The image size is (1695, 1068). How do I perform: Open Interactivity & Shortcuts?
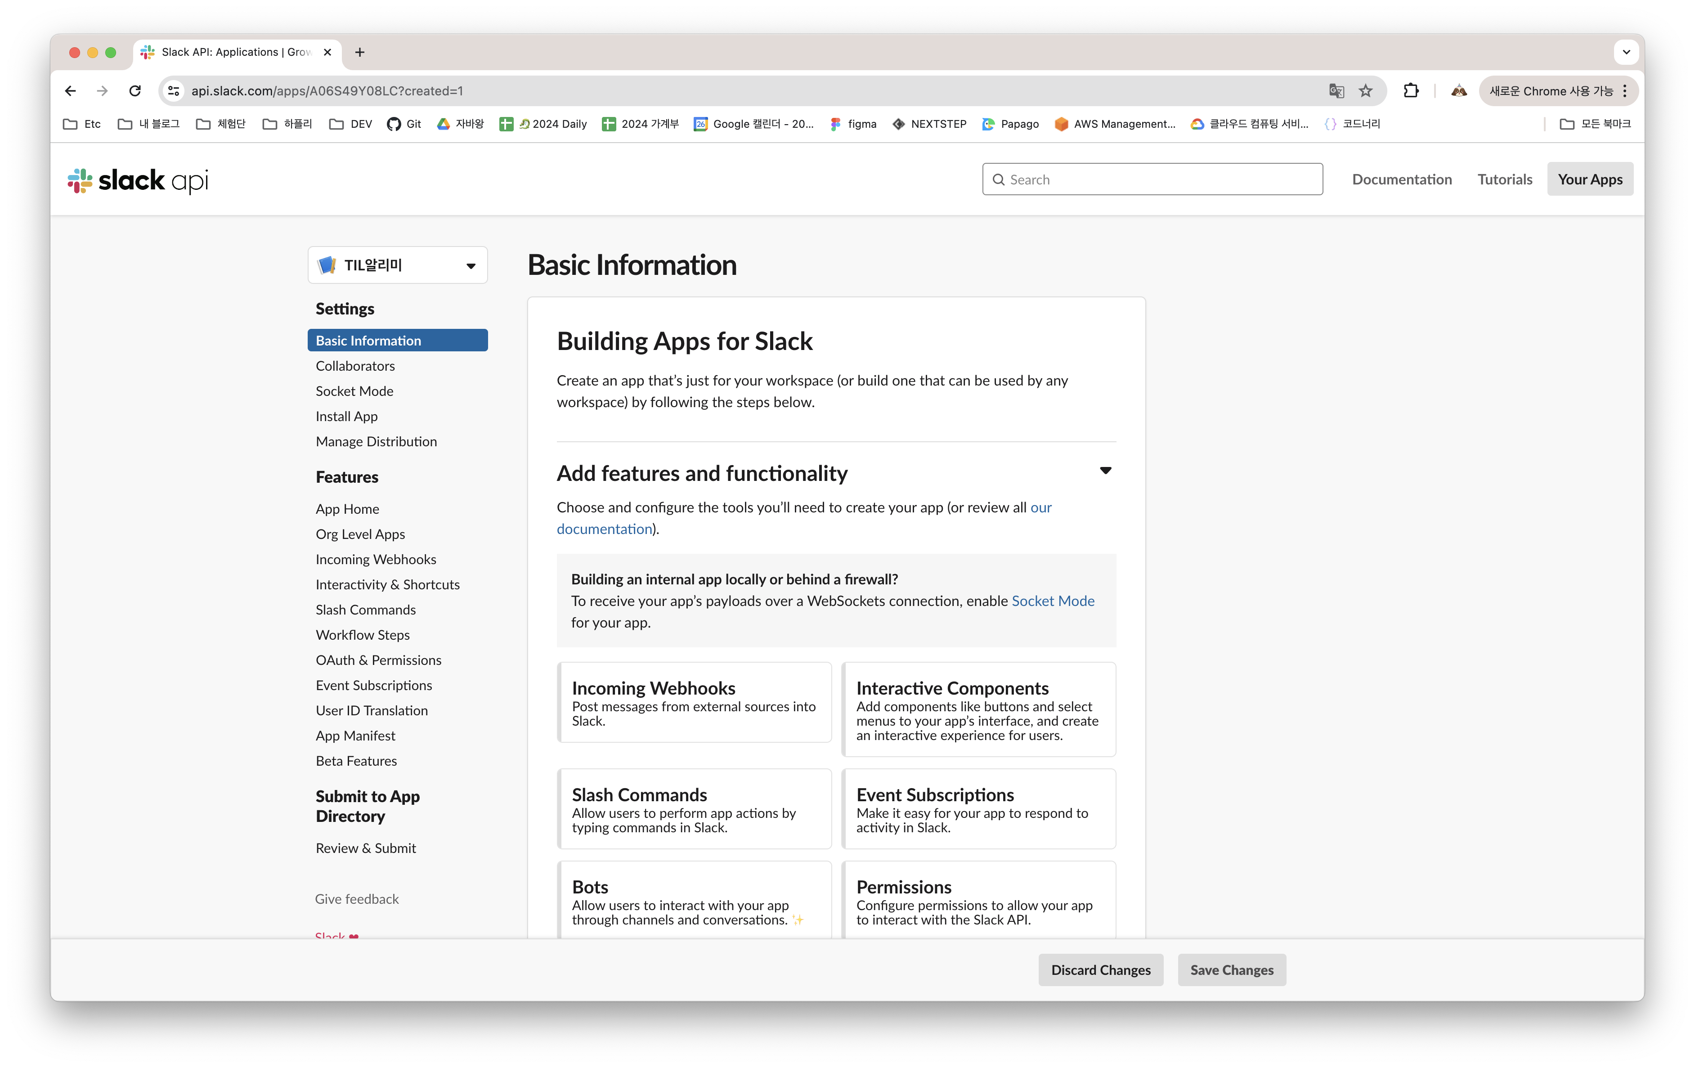(387, 585)
